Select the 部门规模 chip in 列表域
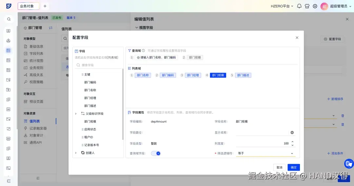 pos(218,75)
